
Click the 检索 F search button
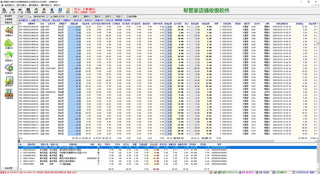[76, 16]
